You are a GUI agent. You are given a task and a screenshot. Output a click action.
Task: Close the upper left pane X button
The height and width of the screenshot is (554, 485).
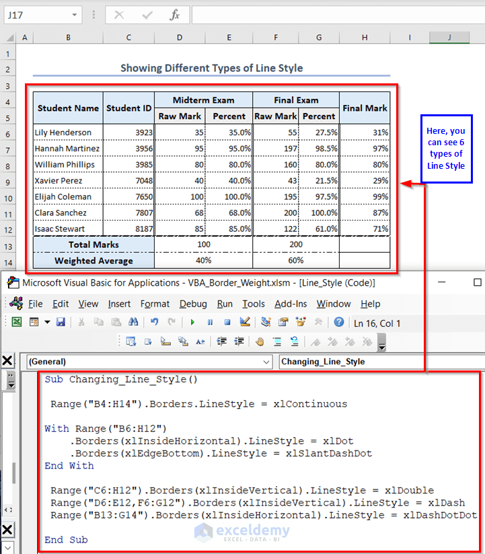[7, 361]
